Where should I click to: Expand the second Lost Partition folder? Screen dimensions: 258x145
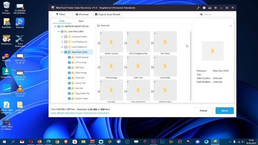[x=62, y=47]
